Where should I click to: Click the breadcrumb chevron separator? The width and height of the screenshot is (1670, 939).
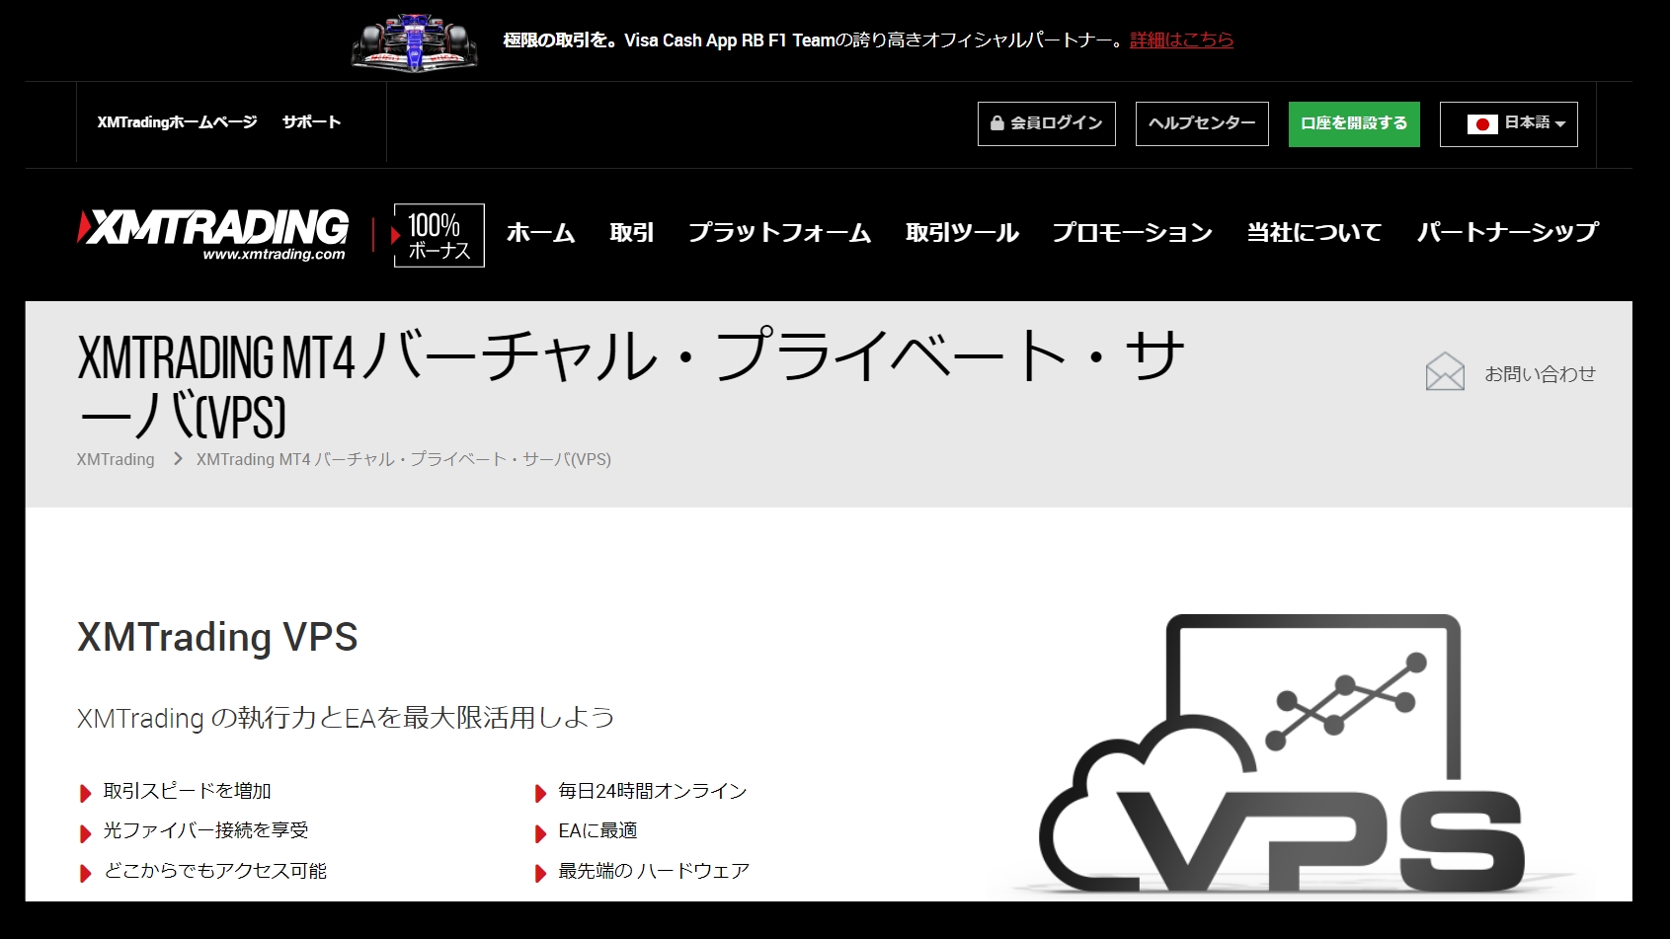click(178, 459)
